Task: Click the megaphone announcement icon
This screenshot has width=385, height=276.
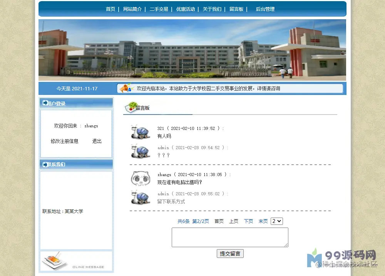Action: pos(126,88)
